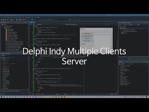Expand the Delphi | Windows palette category
Screen dimensions: 149x112
120,69
